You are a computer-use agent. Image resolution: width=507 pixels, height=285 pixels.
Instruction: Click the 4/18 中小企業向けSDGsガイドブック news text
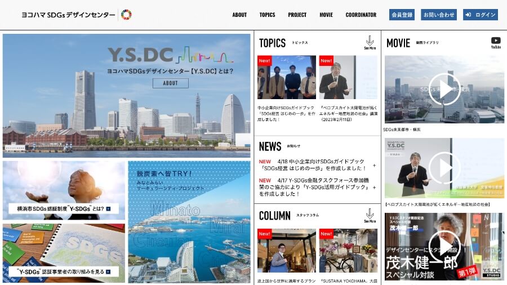point(312,165)
